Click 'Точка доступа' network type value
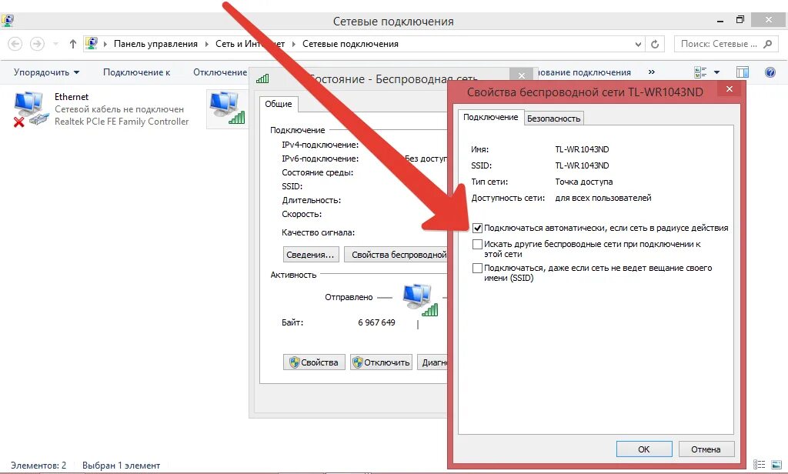 tap(584, 182)
